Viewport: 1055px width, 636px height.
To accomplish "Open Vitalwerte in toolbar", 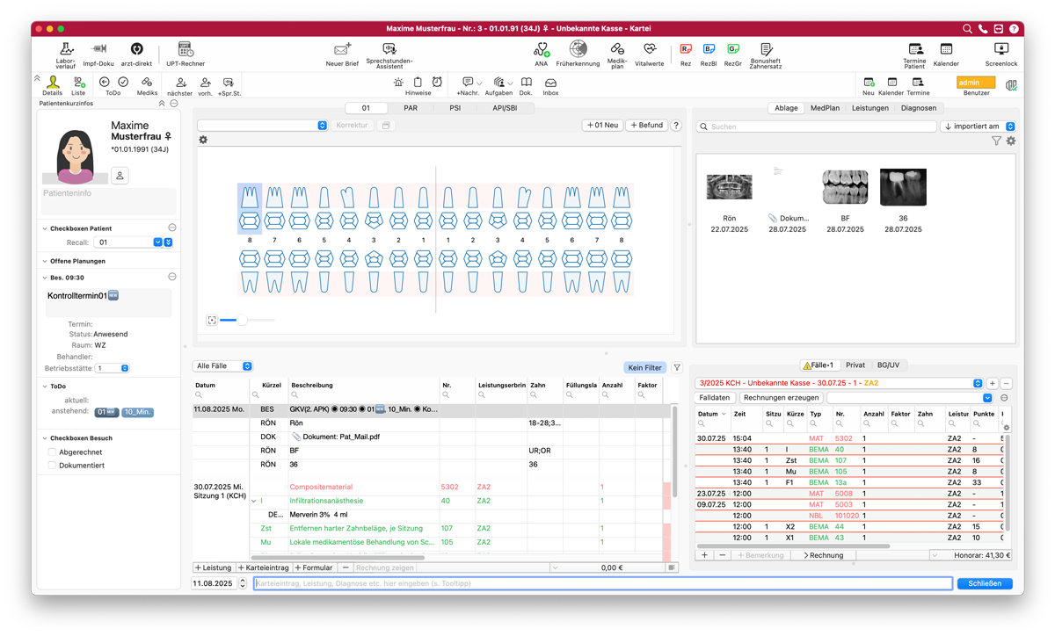I will (649, 53).
